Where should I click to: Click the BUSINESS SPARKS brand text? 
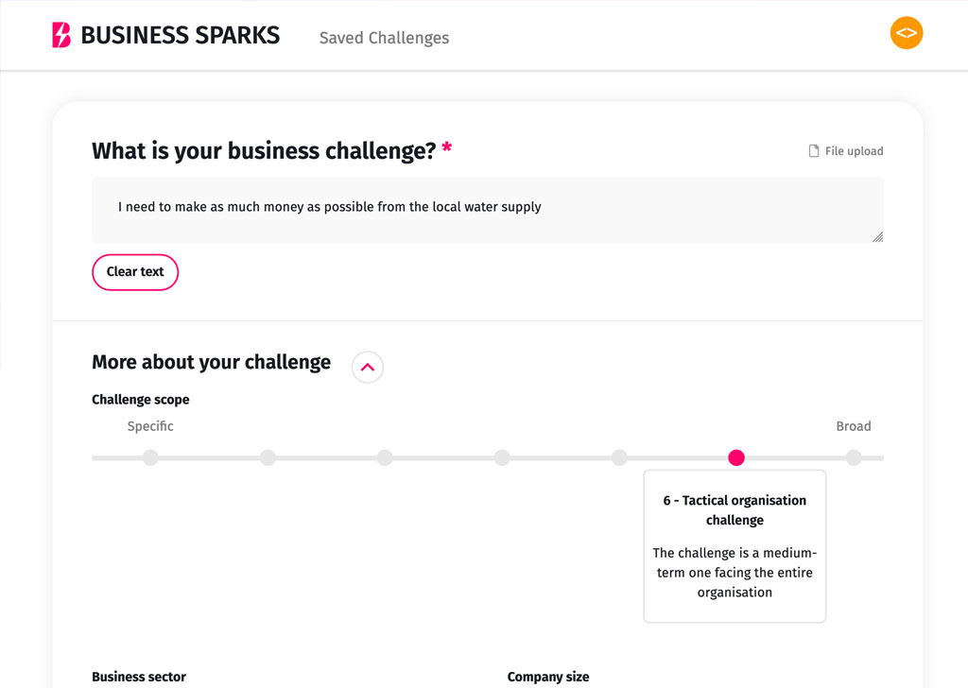pos(181,35)
